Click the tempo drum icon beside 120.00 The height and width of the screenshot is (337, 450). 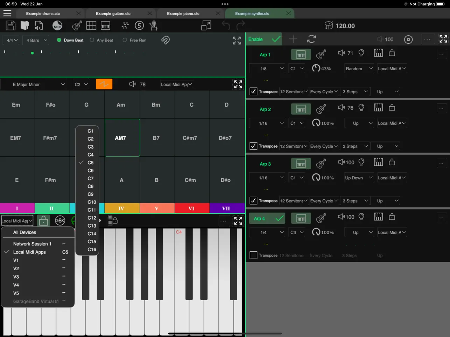pyautogui.click(x=329, y=26)
